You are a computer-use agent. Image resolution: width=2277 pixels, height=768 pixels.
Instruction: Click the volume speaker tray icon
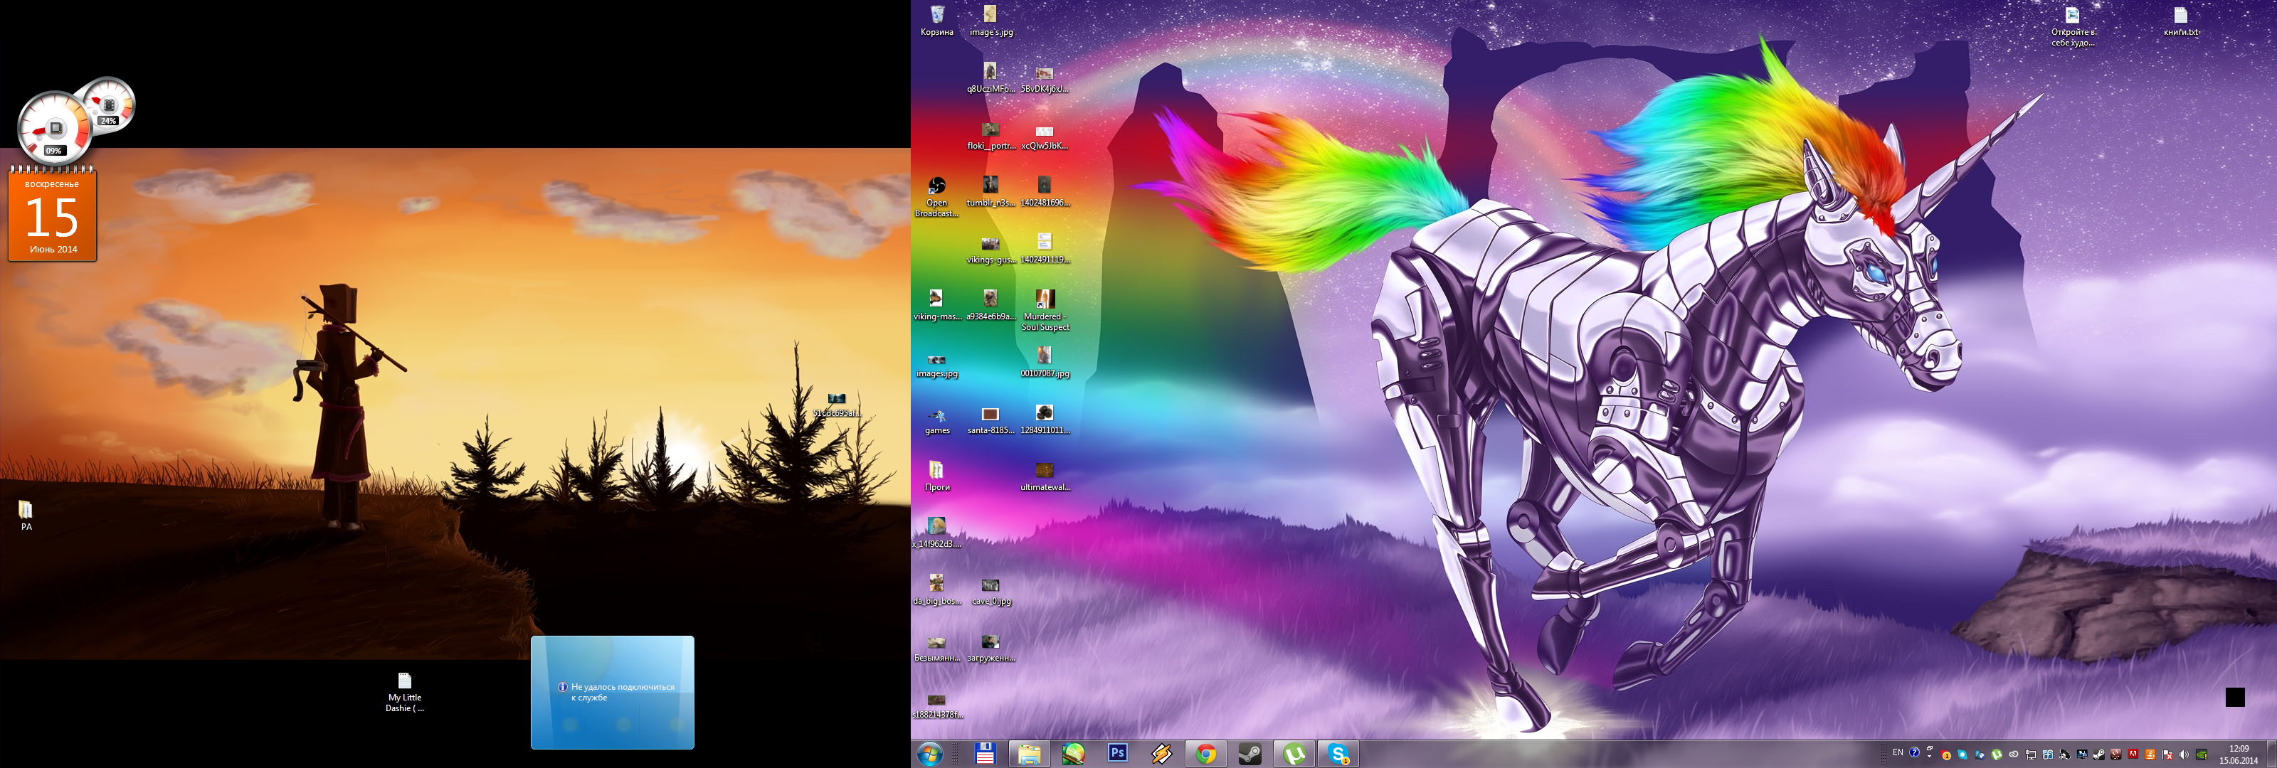click(x=2184, y=754)
